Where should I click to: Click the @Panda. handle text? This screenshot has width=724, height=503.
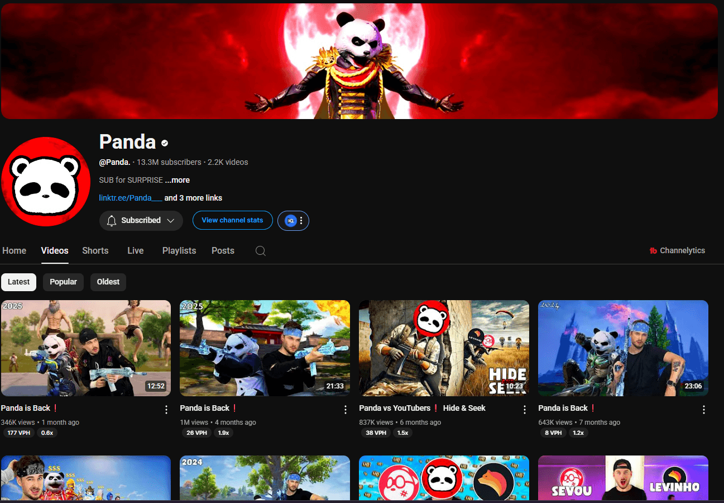[x=114, y=162]
